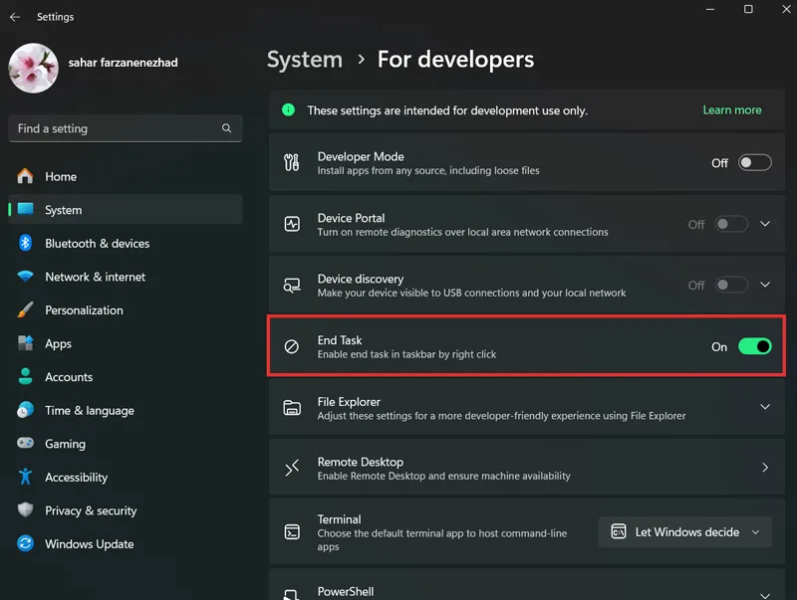Image resolution: width=797 pixels, height=600 pixels.
Task: Click the Remote Desktop arrows icon
Action: [292, 468]
